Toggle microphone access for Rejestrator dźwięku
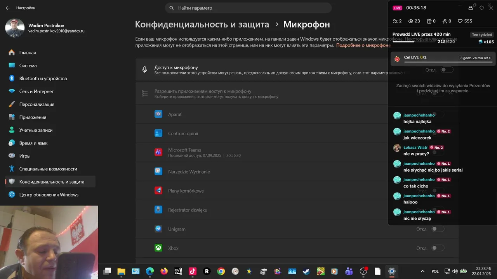 point(438,210)
